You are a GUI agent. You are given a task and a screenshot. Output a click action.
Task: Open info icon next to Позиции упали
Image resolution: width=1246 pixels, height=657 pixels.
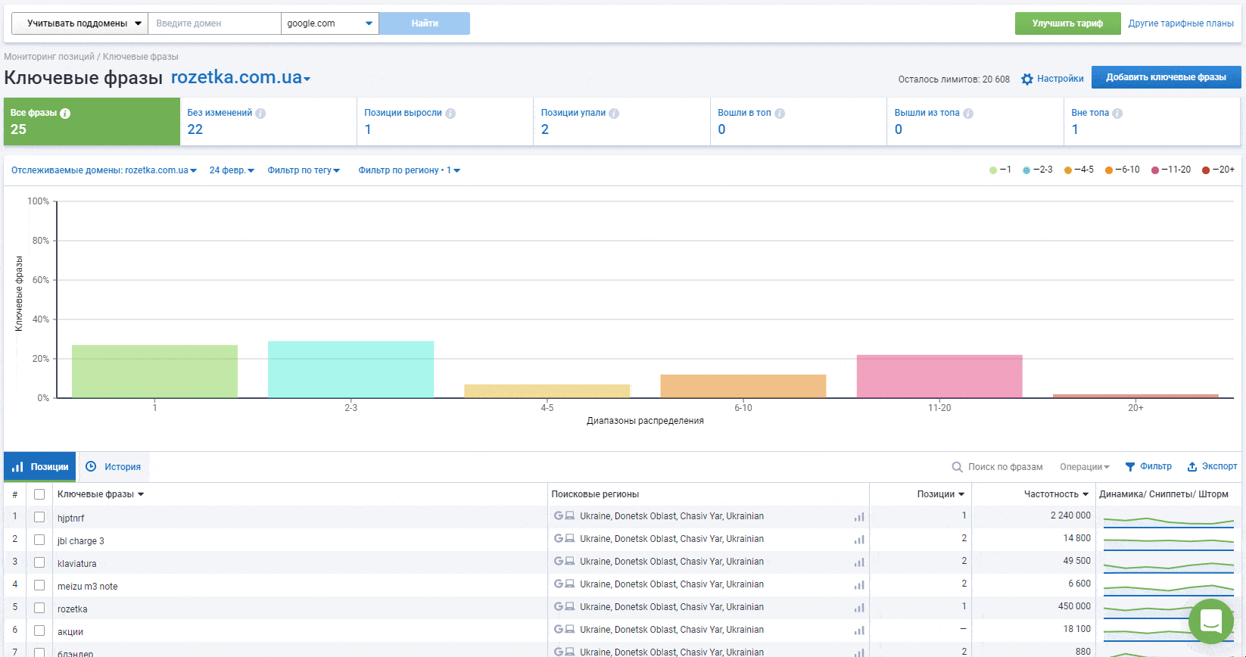pos(614,114)
